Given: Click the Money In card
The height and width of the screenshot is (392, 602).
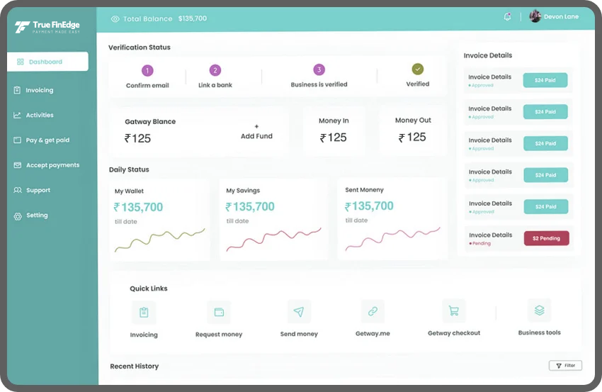Looking at the screenshot, I should (334, 130).
